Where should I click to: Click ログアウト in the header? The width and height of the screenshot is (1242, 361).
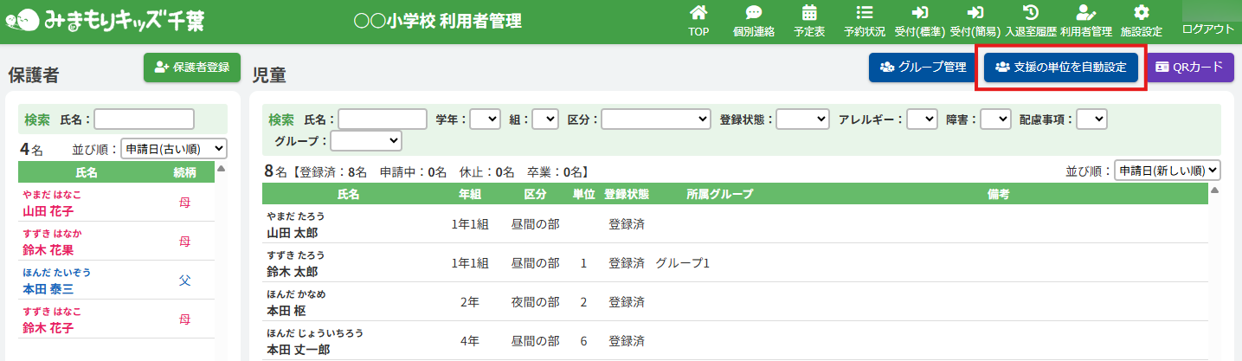[x=1208, y=29]
